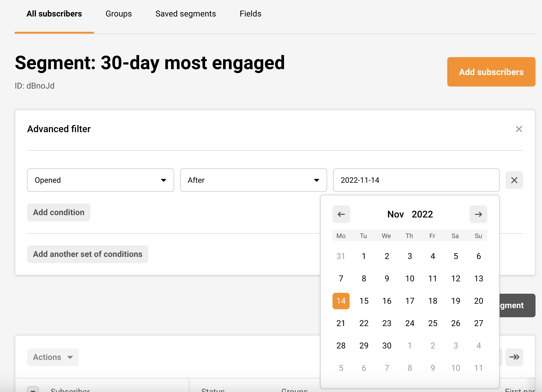
Task: Select the All subscribers tab
Action: [x=54, y=14]
